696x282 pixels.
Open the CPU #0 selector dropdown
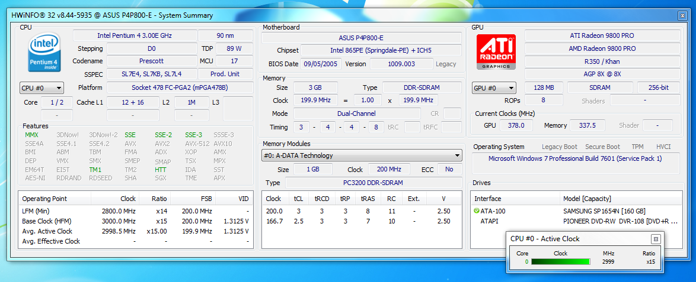pyautogui.click(x=41, y=87)
